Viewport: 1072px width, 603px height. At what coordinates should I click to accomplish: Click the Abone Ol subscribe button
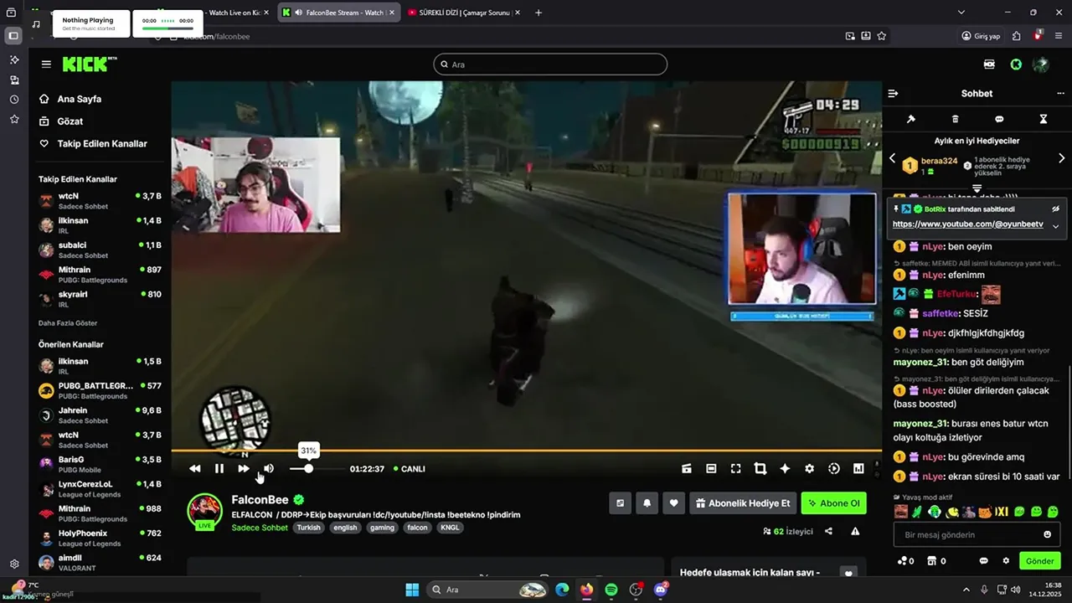click(x=834, y=503)
